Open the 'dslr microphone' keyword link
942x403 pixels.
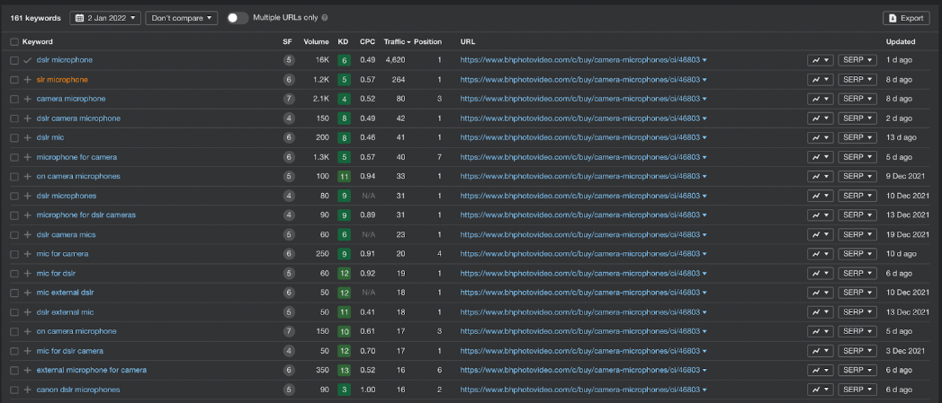64,60
